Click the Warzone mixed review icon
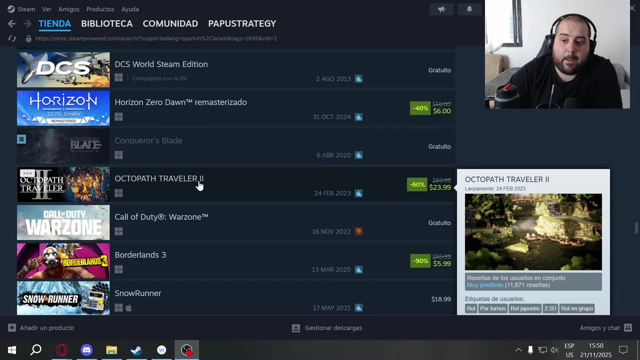 [x=358, y=231]
